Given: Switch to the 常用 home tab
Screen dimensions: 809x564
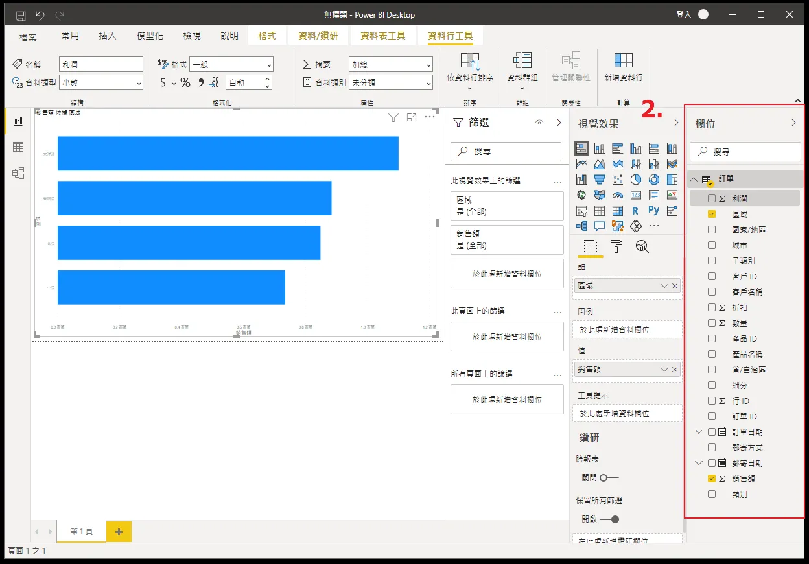Looking at the screenshot, I should (70, 36).
